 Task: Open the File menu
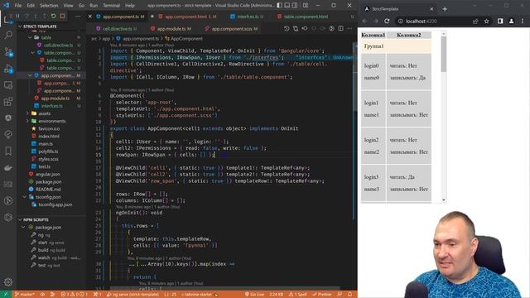[x=18, y=6]
